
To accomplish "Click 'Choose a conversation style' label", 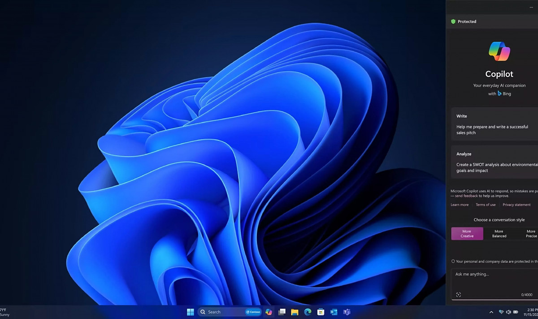I will pos(499,220).
